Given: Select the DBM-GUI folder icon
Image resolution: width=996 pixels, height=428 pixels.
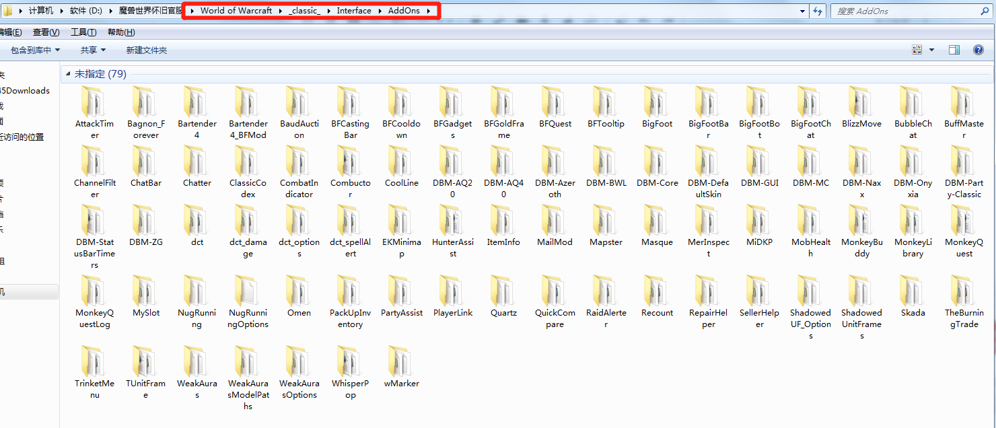Looking at the screenshot, I should coord(759,160).
